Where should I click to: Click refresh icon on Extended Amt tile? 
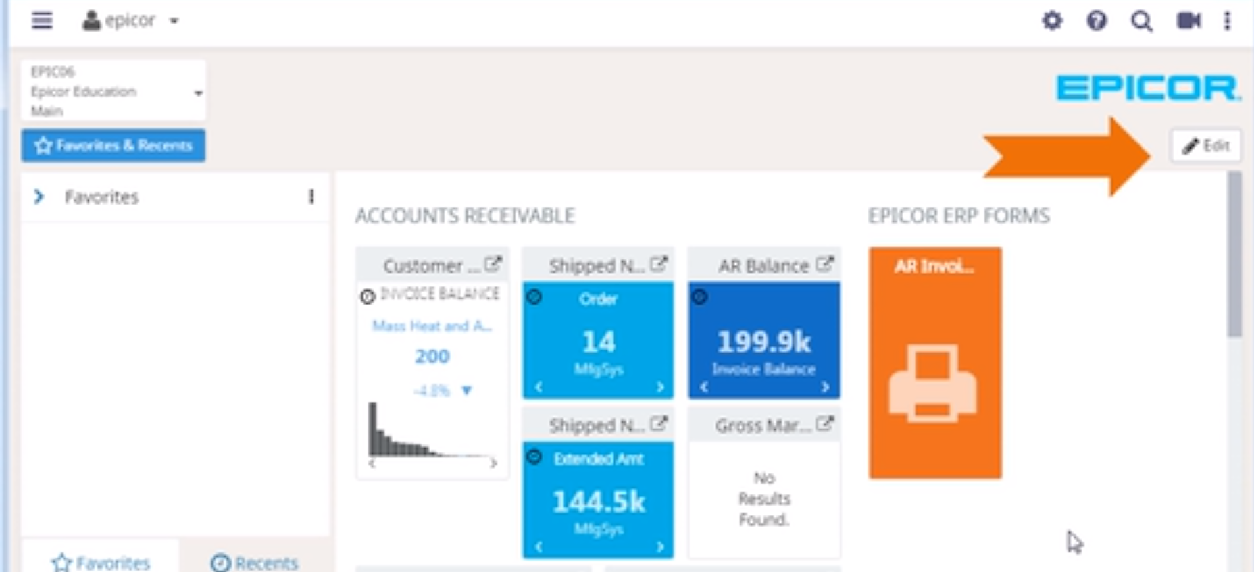[x=534, y=457]
